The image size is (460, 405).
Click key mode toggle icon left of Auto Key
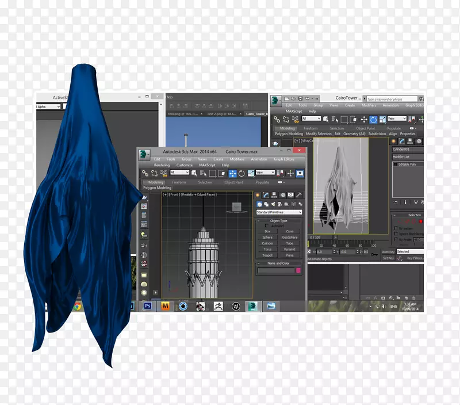point(374,254)
